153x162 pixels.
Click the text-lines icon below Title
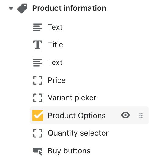click(38, 63)
